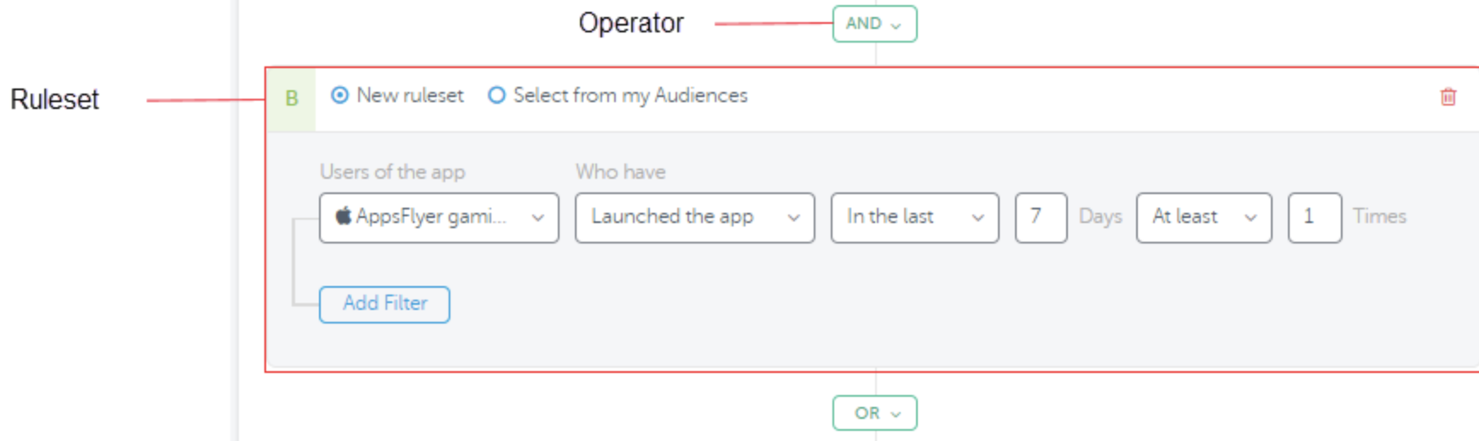Click the Select from my Audiences label
Image resolution: width=1479 pixels, height=441 pixels.
tap(630, 95)
